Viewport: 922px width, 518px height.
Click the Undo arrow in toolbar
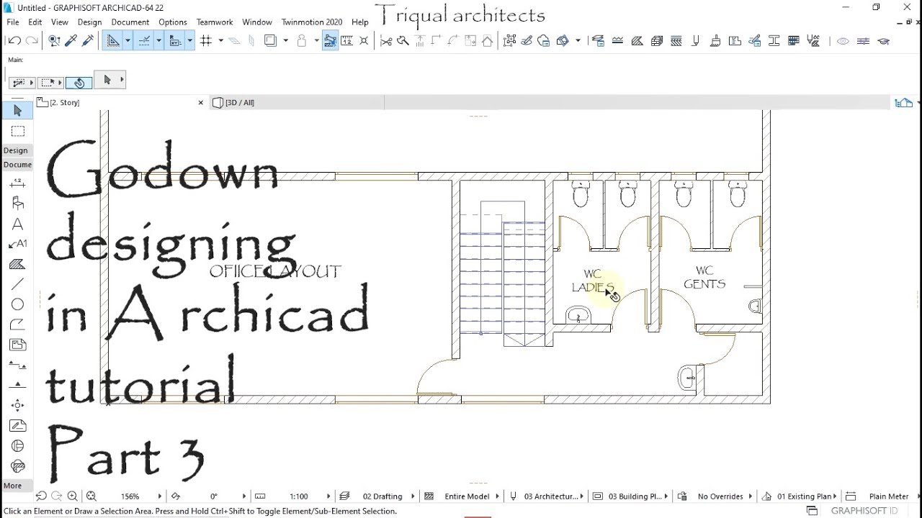[14, 41]
